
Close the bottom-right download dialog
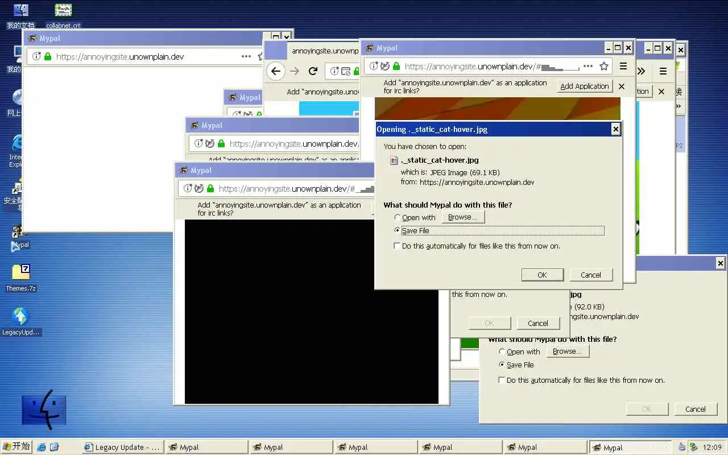pos(720,263)
